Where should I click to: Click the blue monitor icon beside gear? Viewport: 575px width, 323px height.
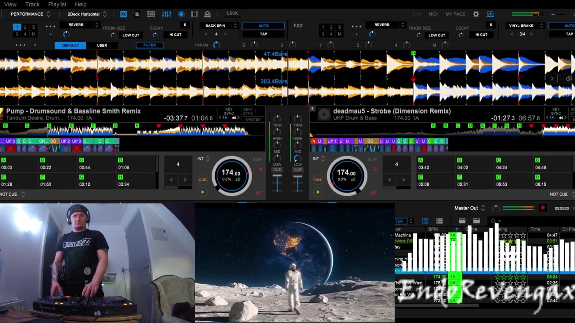pyautogui.click(x=490, y=14)
